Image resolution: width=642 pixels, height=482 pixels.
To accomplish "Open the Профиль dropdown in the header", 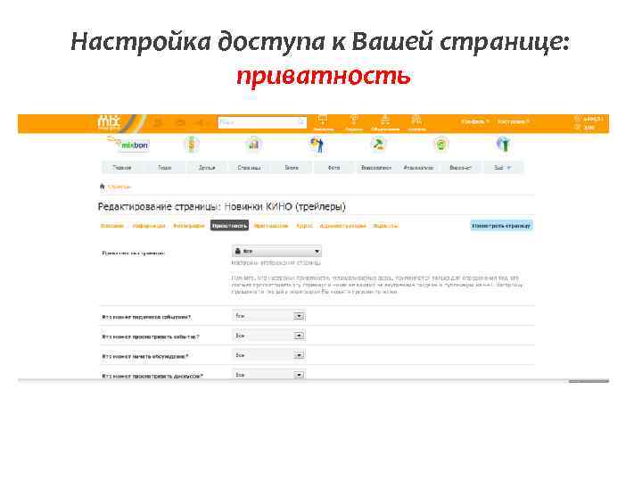I will (x=475, y=121).
